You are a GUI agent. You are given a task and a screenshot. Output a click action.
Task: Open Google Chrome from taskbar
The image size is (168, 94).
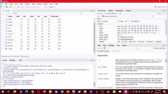[x=33, y=92]
